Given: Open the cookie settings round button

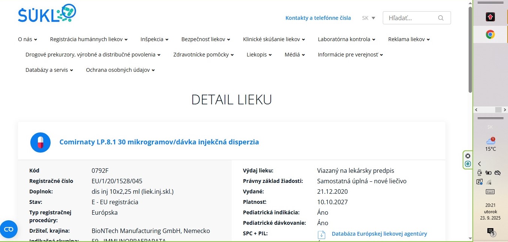Looking at the screenshot, I should 9,229.
